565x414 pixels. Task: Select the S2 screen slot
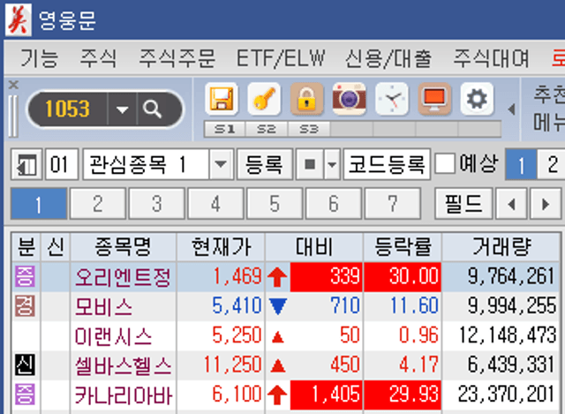[267, 129]
